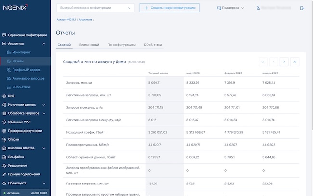
Task: Go to next report page arrow
Action: click(284, 61)
